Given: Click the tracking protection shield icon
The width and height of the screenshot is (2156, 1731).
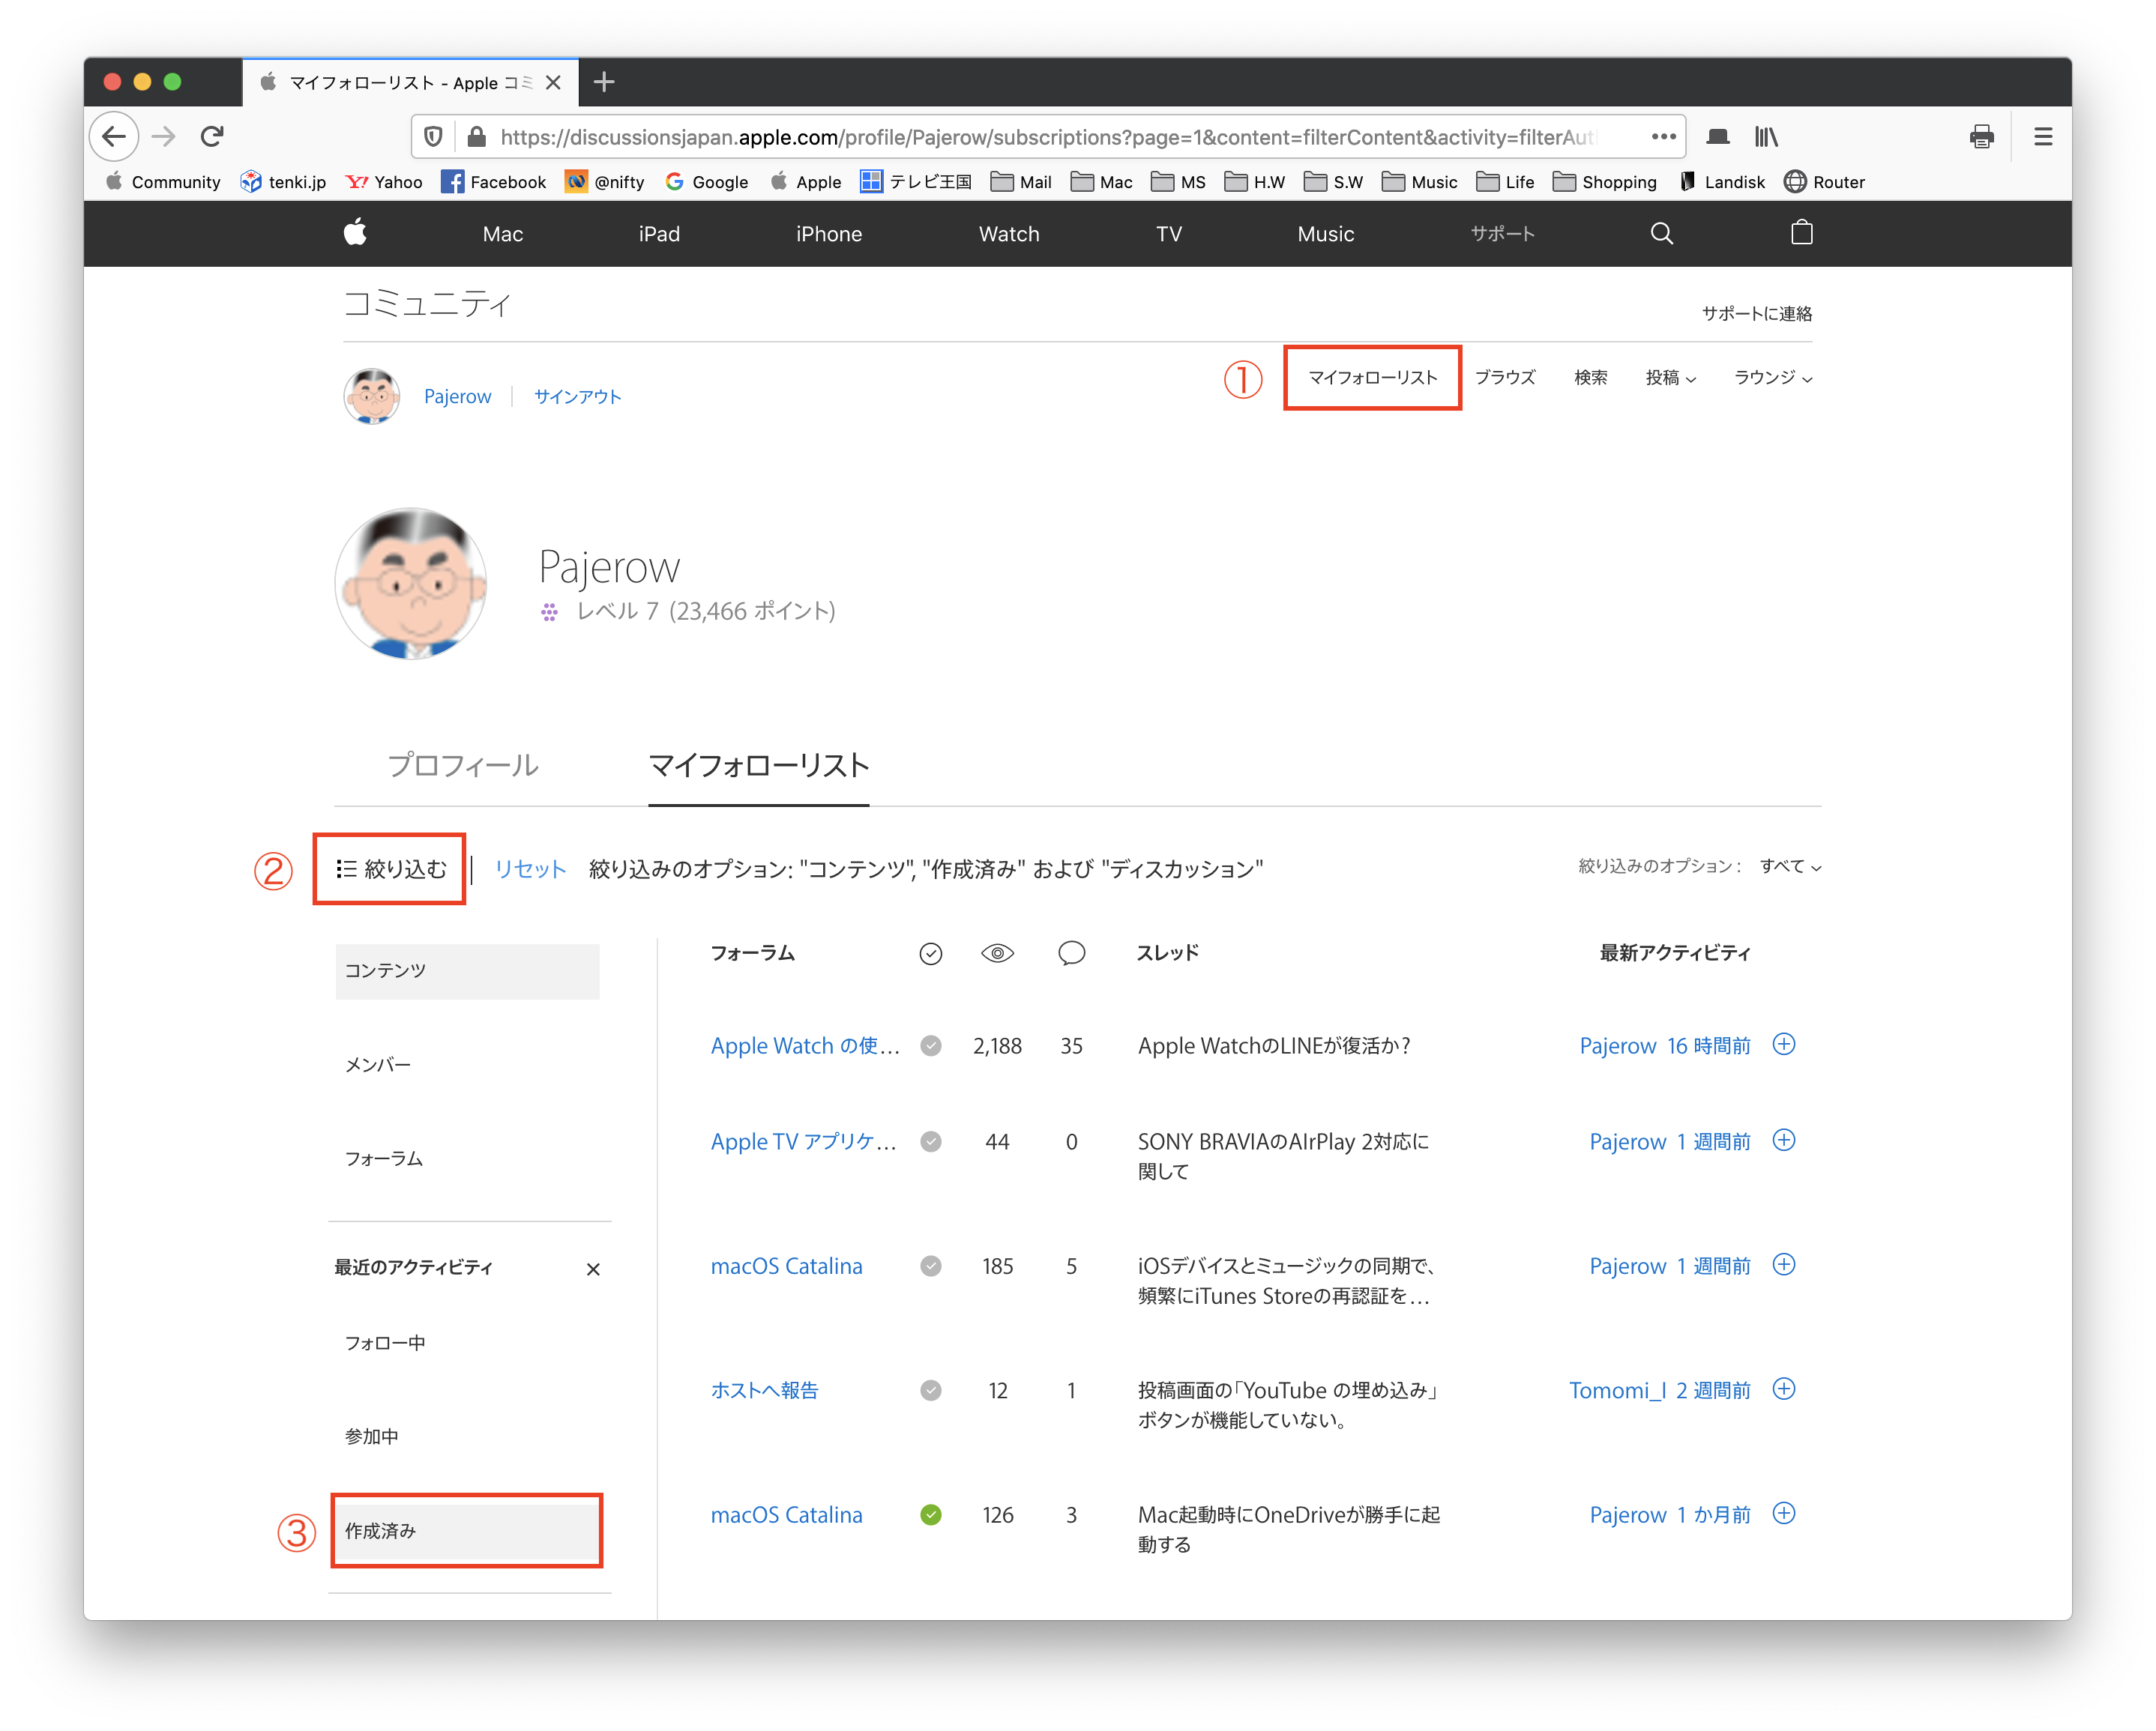Looking at the screenshot, I should [x=433, y=136].
